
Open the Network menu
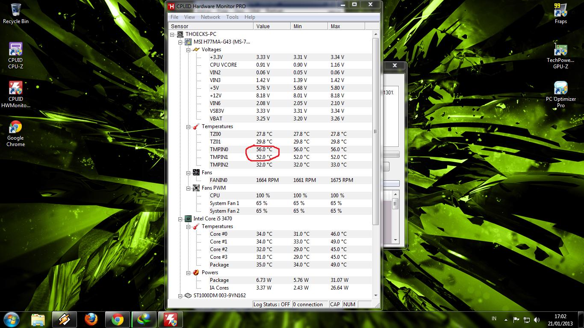pos(210,17)
